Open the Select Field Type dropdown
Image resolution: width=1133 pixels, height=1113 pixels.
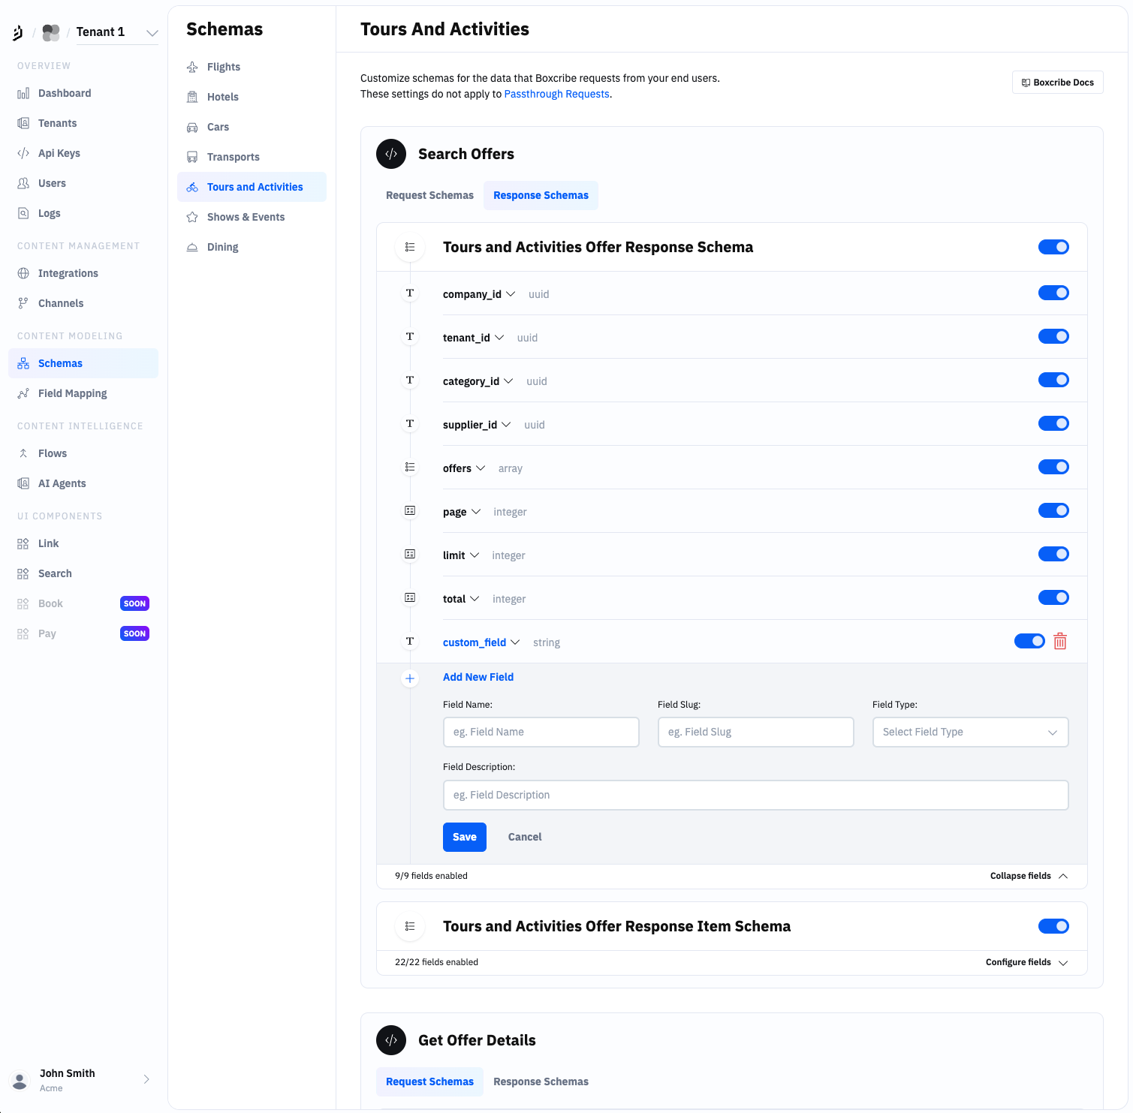click(x=969, y=732)
